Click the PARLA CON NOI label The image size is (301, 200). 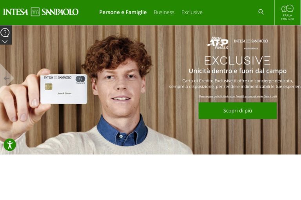tap(287, 17)
